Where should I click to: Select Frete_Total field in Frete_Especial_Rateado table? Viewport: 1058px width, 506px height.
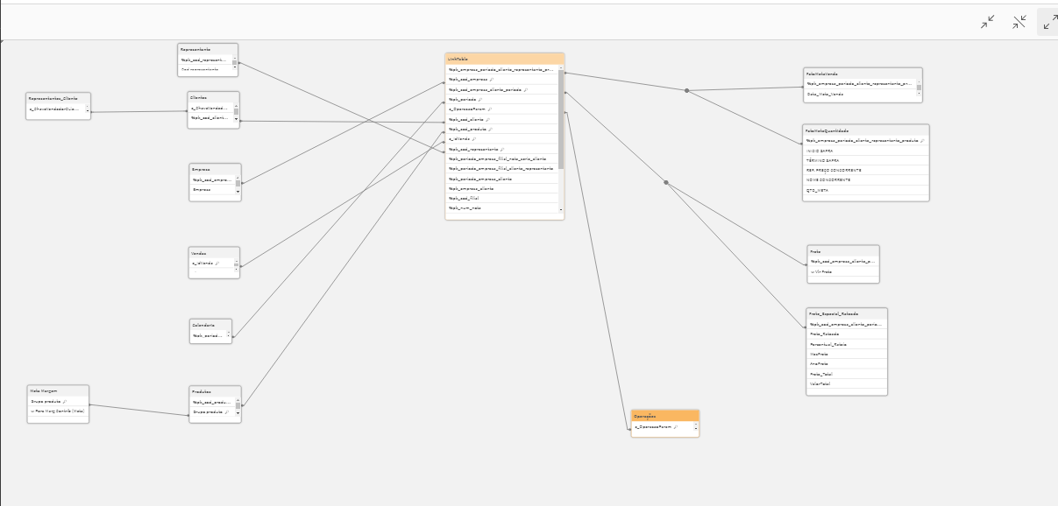point(846,374)
